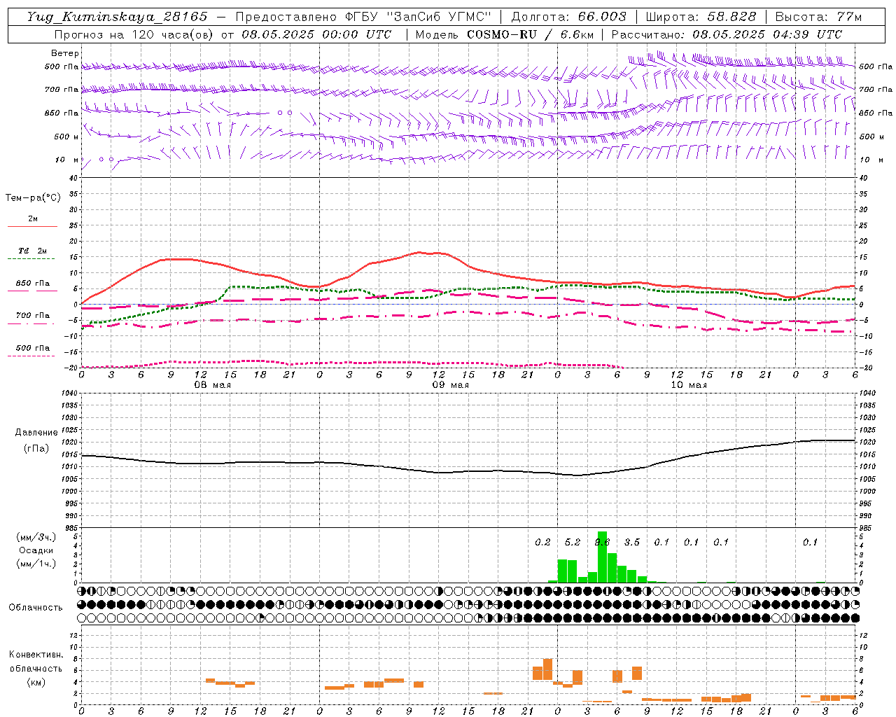Click the "Высота: 77м" header value

coord(818,17)
